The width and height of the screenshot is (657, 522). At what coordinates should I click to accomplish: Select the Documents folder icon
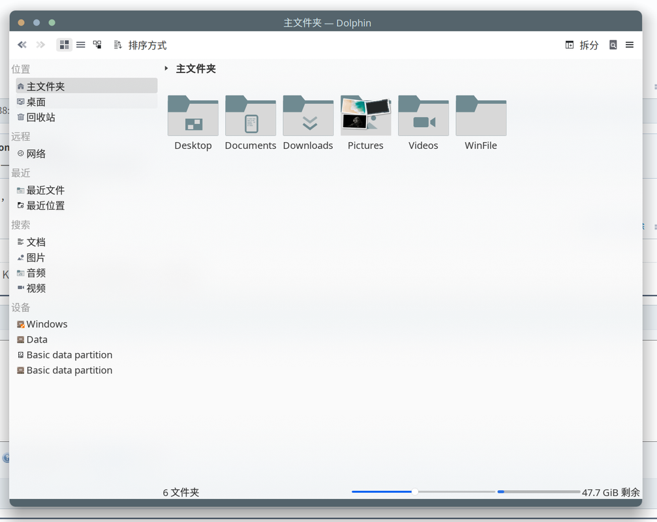pyautogui.click(x=251, y=115)
